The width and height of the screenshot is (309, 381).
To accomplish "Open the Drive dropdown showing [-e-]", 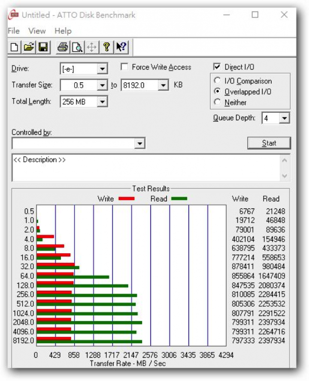I will click(x=103, y=69).
